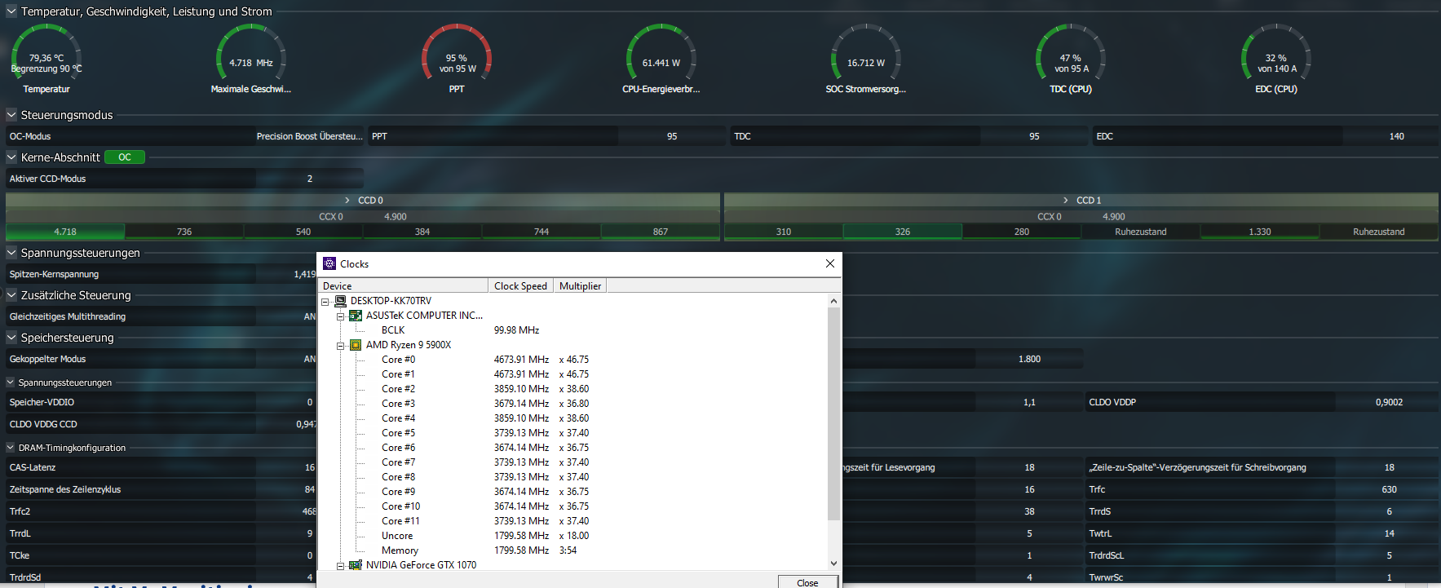Click the red PPT gauge
This screenshot has height=588, width=1441.
(x=457, y=60)
